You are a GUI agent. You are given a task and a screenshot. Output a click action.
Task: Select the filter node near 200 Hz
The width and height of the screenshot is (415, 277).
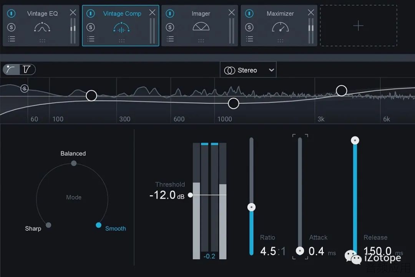tap(91, 96)
